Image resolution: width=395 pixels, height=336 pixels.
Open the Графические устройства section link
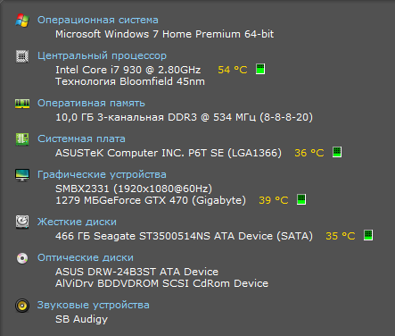coord(102,174)
